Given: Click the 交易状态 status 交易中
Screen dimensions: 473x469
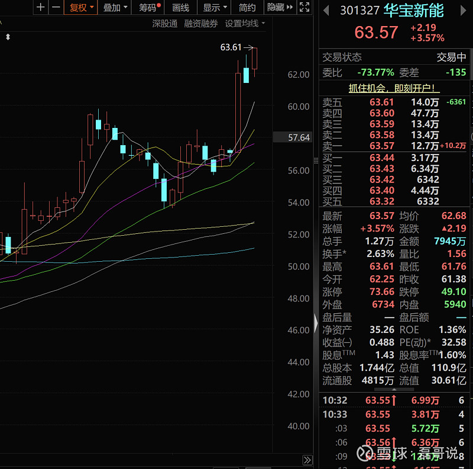Looking at the screenshot, I should click(x=451, y=57).
